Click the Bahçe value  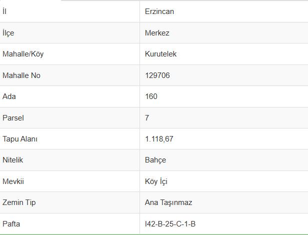(x=155, y=160)
